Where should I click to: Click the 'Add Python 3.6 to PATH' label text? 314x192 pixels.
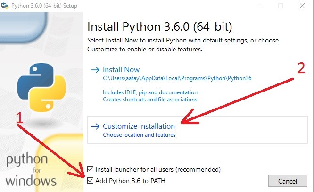(131, 181)
